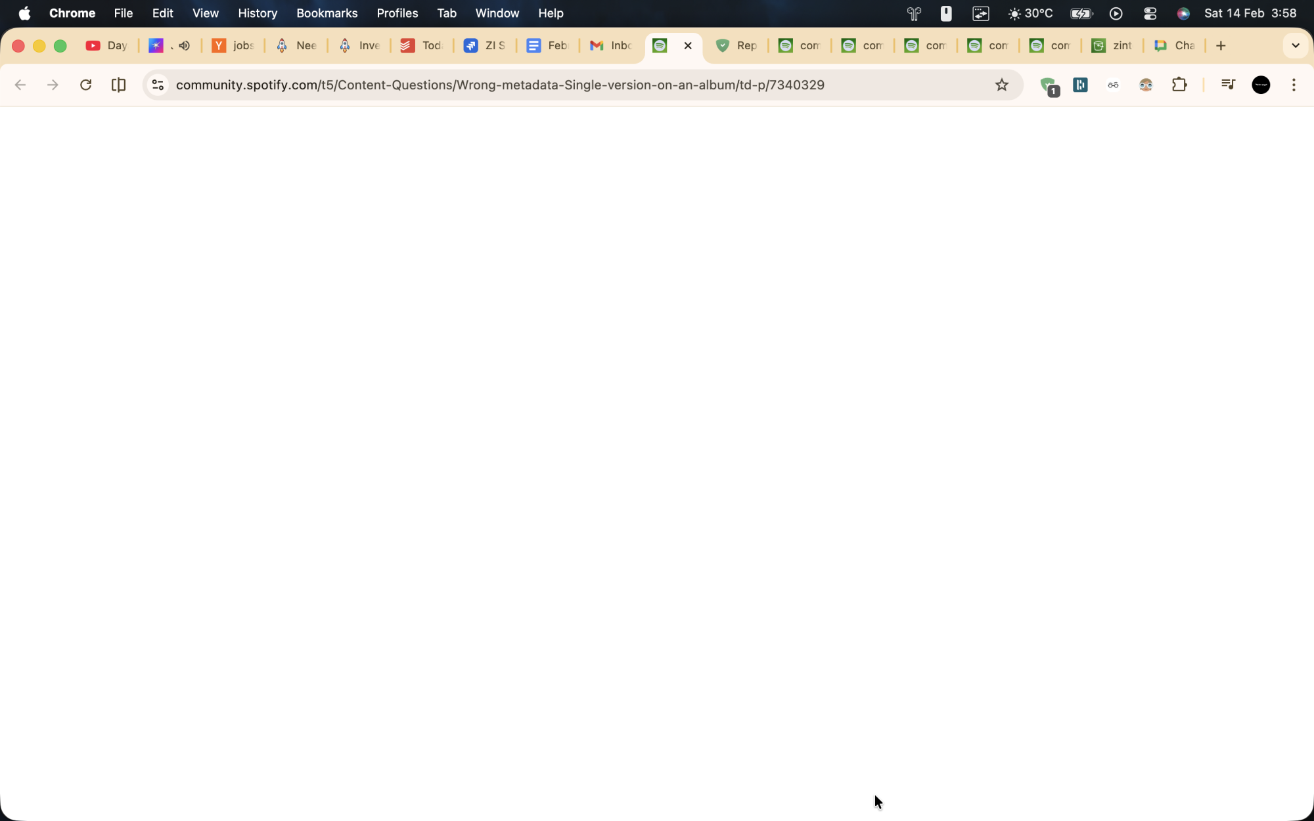Switch to the YouTube Day tab
The width and height of the screenshot is (1314, 821).
click(x=106, y=45)
